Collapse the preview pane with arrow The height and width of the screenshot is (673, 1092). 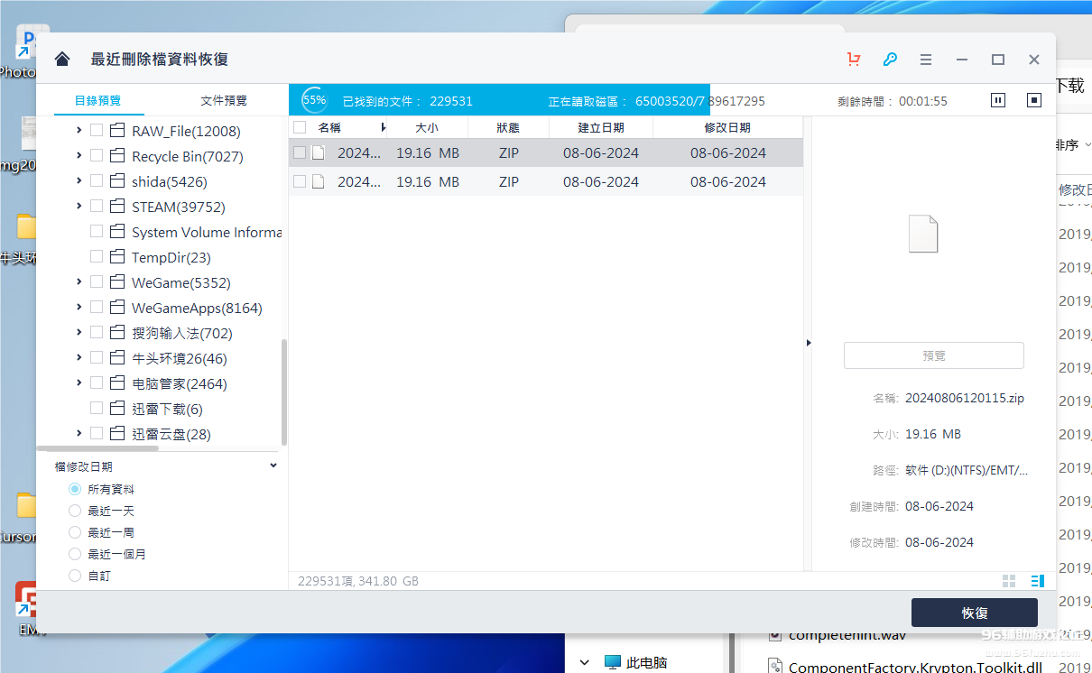[x=809, y=343]
